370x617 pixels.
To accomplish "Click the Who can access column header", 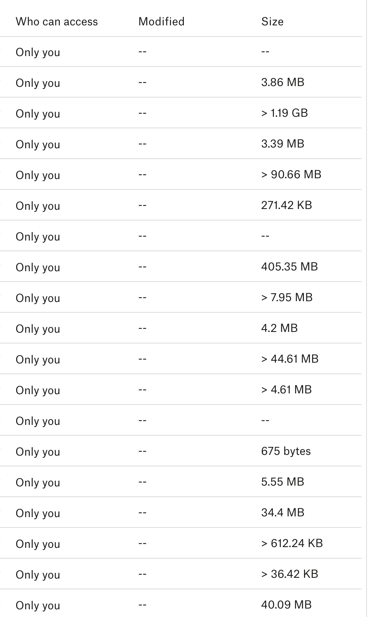I will click(x=56, y=22).
